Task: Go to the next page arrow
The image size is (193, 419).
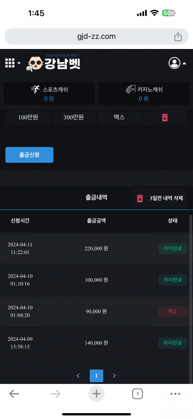Action: tap(114, 375)
